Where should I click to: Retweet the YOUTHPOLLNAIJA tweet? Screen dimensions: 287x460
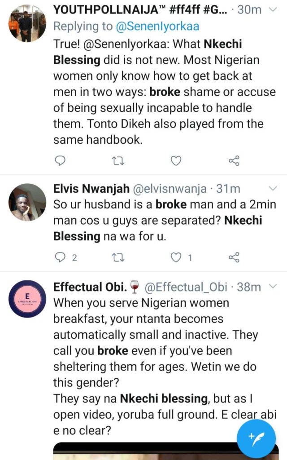tap(118, 160)
